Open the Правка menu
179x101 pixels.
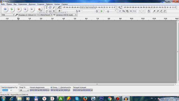[9, 4]
